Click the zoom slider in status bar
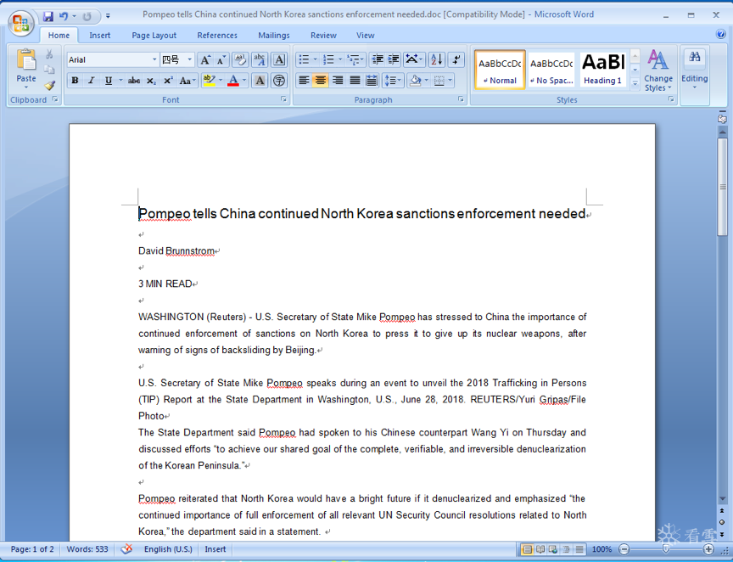The width and height of the screenshot is (733, 562). tap(666, 549)
